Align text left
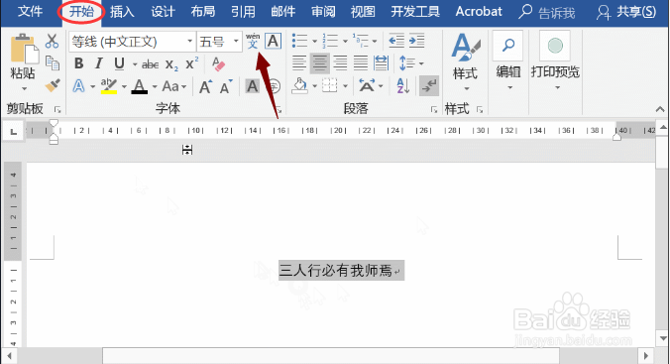This screenshot has height=364, width=670. pyautogui.click(x=299, y=63)
